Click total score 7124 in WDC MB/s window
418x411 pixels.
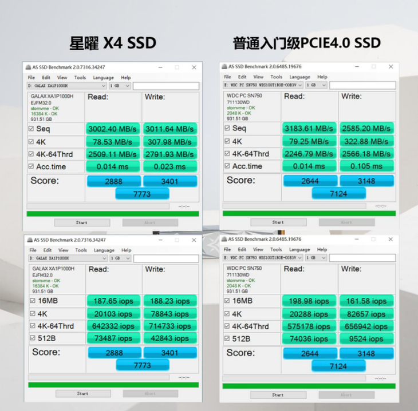click(338, 193)
